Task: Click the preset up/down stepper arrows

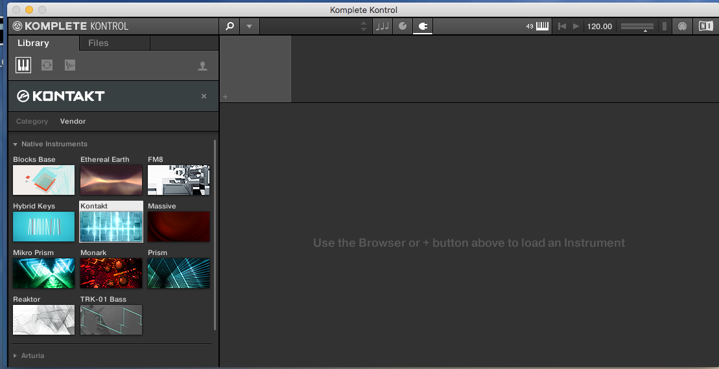Action: tap(364, 26)
